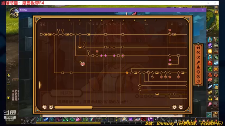The width and height of the screenshot is (225, 126).
Task: Click the chapter 40 column label
Action: coord(146,24)
